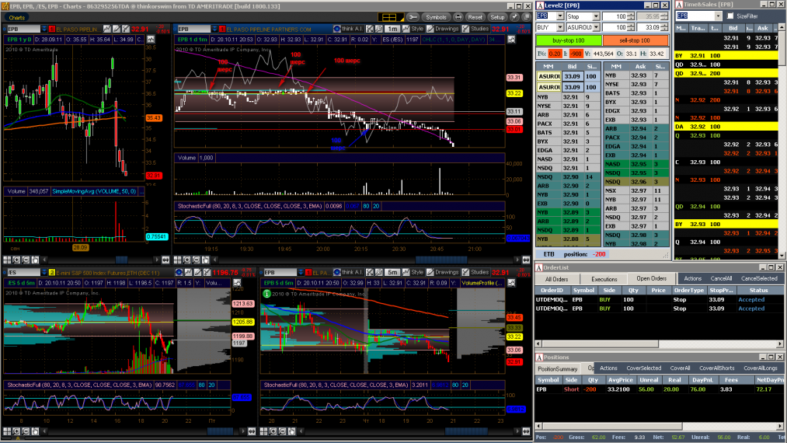This screenshot has width=787, height=443.
Task: Click first ASUROU 33.09 bid row
Action: tap(569, 76)
